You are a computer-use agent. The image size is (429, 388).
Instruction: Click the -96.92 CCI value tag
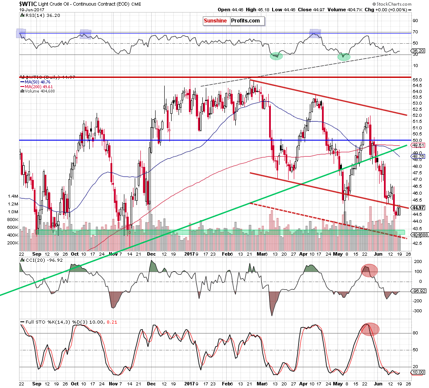(x=419, y=291)
